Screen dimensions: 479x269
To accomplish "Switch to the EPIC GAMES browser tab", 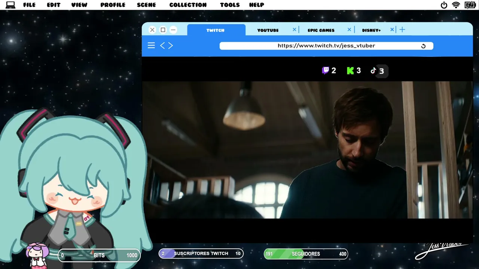I will tap(321, 30).
